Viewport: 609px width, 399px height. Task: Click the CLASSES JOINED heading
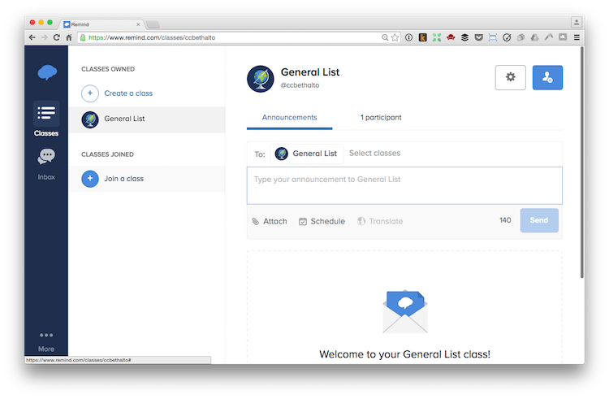pyautogui.click(x=107, y=154)
